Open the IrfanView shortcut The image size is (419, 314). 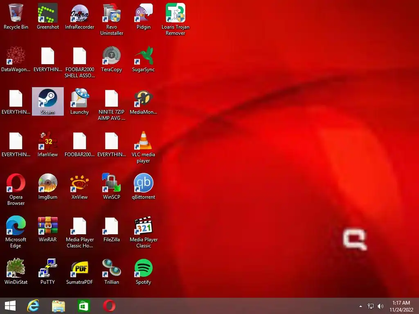(47, 144)
